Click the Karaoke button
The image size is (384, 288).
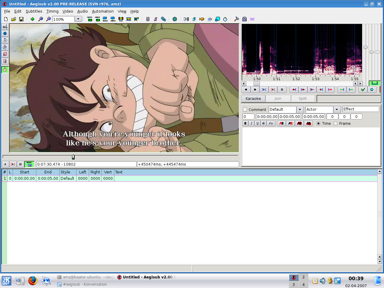pos(253,98)
